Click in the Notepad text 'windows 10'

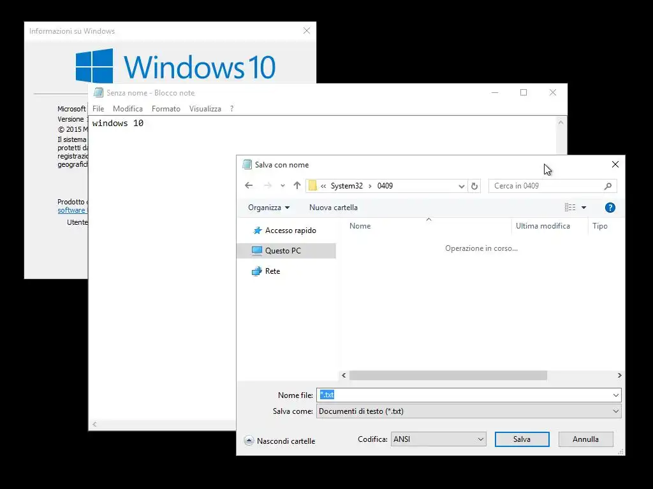pos(118,123)
